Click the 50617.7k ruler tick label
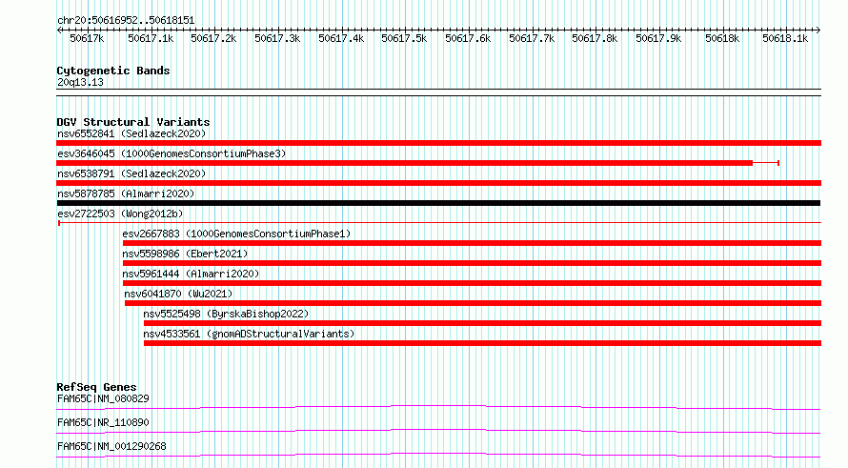 point(532,39)
